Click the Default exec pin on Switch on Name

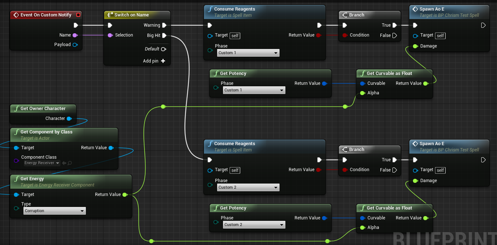[x=164, y=49]
